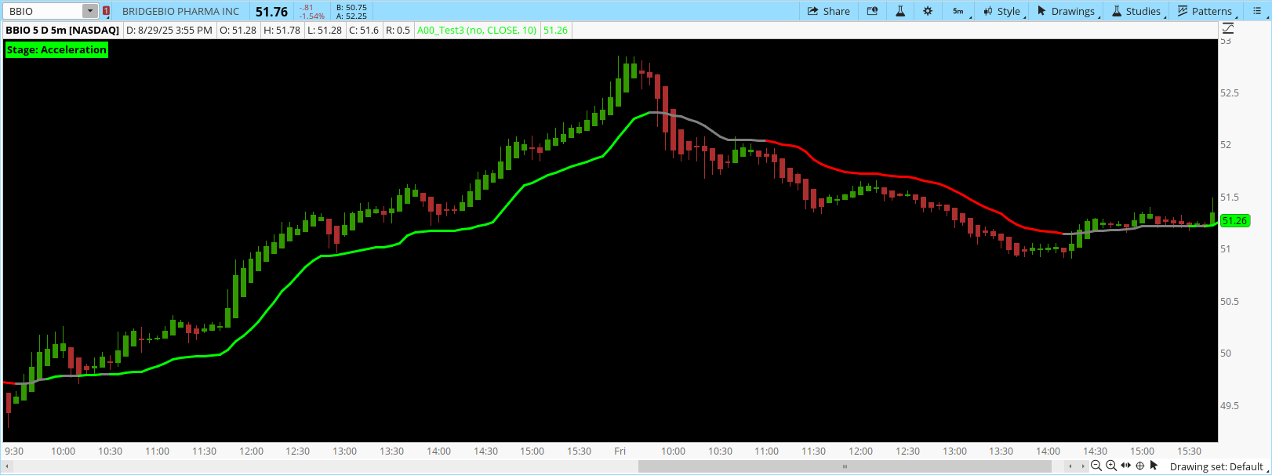Click the zoom out magnifier icon
Image resolution: width=1272 pixels, height=475 pixels.
click(1096, 466)
